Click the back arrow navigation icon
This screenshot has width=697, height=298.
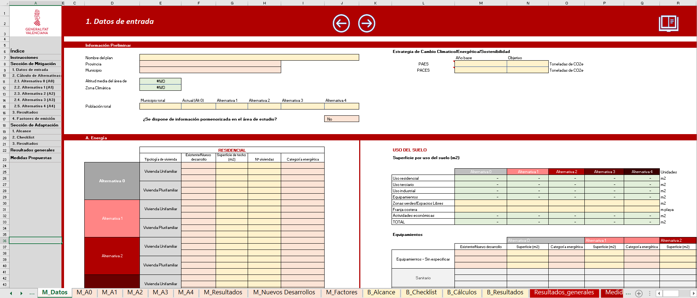click(341, 24)
